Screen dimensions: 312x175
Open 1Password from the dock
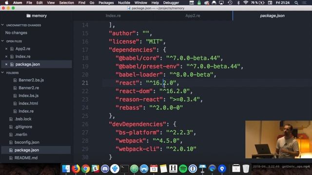(193, 169)
